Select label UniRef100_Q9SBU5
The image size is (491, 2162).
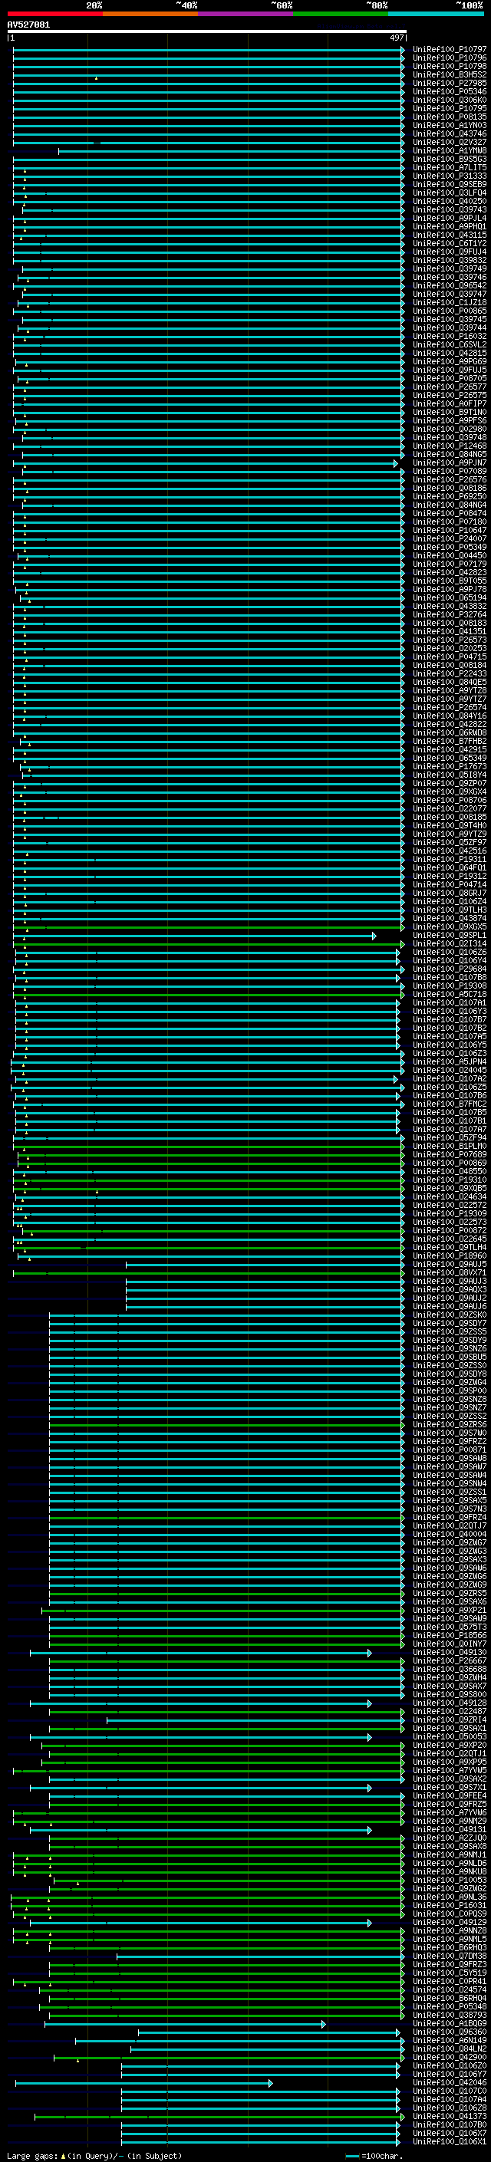point(450,1356)
